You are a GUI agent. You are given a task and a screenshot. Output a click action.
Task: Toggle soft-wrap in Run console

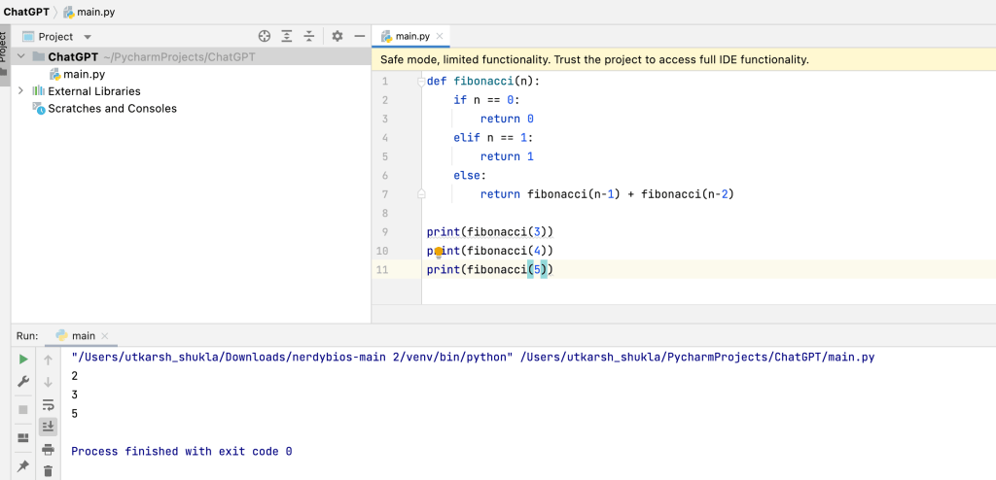pos(48,404)
